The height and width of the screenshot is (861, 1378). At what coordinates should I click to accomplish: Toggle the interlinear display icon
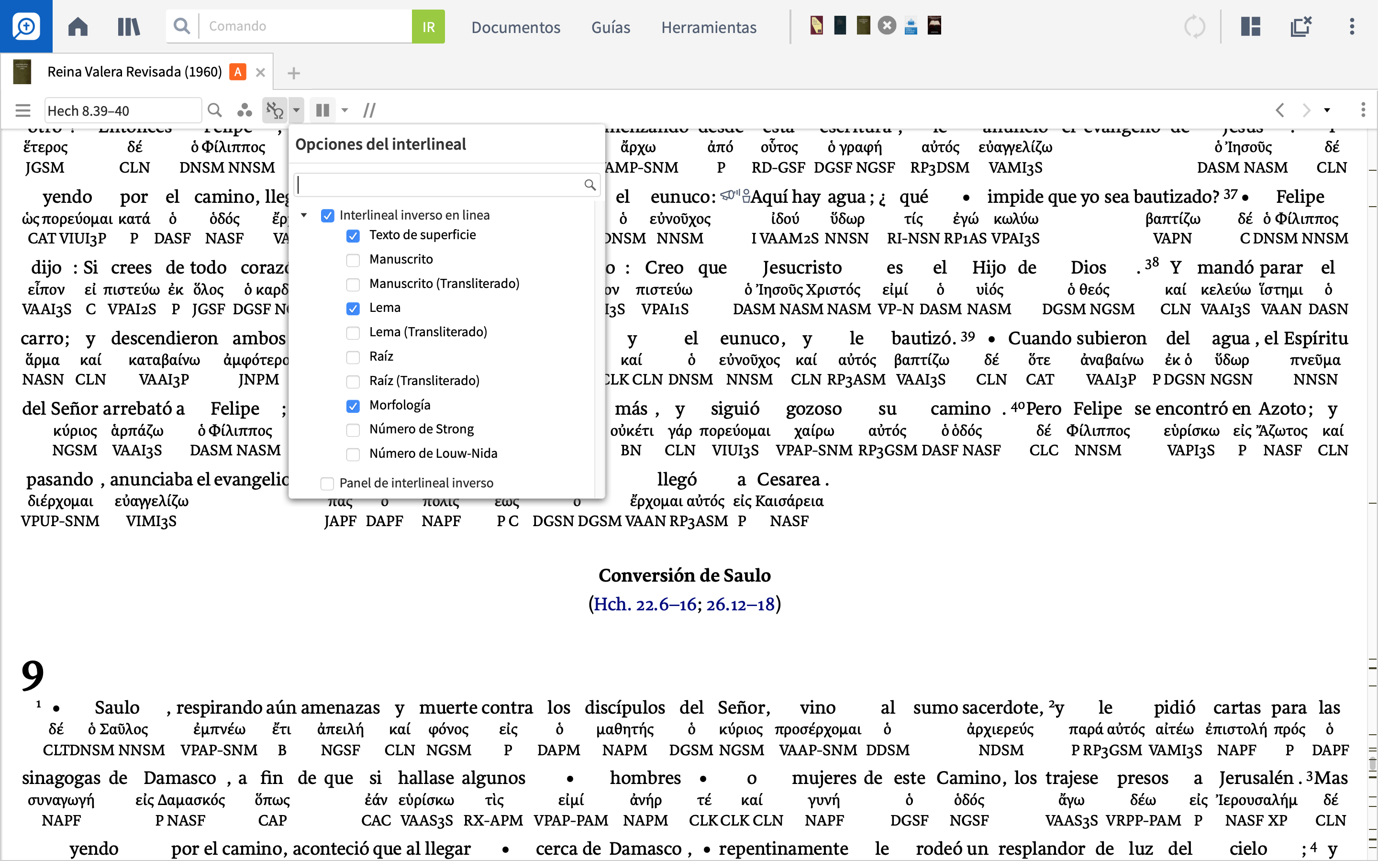pos(275,110)
